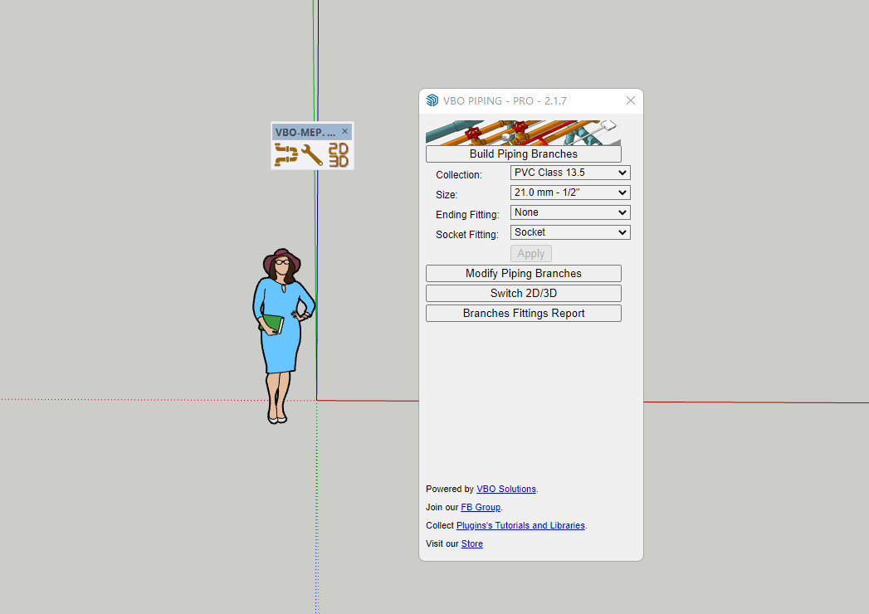Expand the Socket Fitting dropdown
The height and width of the screenshot is (614, 869).
[569, 232]
